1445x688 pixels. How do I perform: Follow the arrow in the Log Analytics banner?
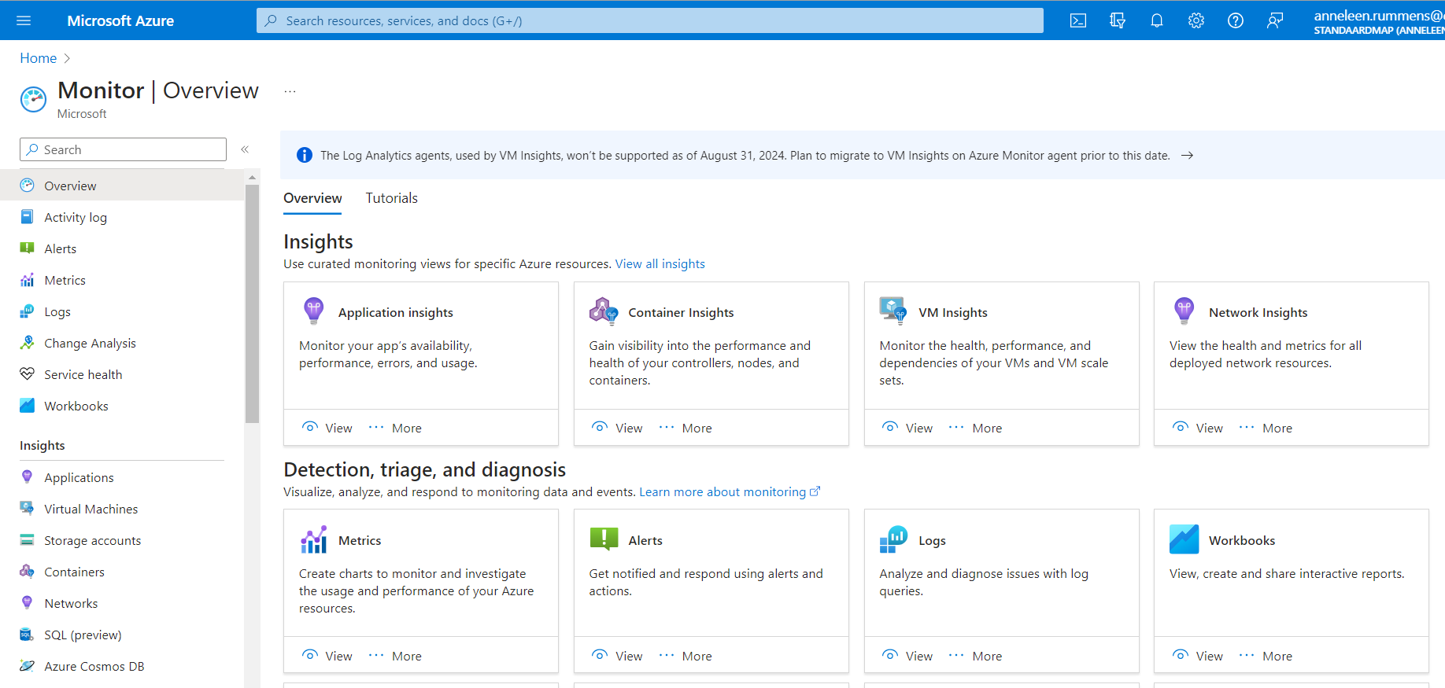click(1187, 156)
